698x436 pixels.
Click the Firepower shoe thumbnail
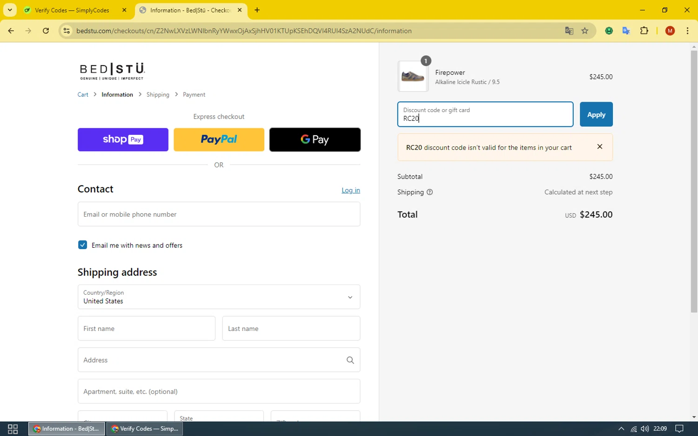coord(413,76)
